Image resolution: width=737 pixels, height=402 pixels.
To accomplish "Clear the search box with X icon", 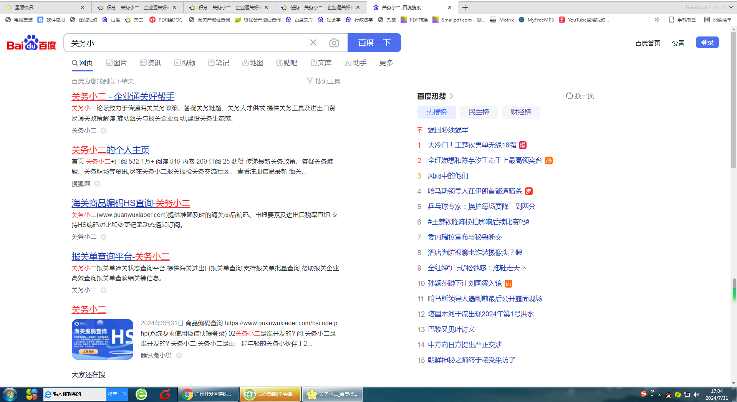I will tap(313, 43).
